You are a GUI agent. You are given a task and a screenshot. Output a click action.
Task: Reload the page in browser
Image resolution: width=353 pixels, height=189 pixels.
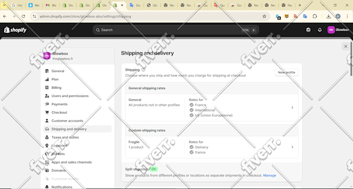(x=23, y=16)
